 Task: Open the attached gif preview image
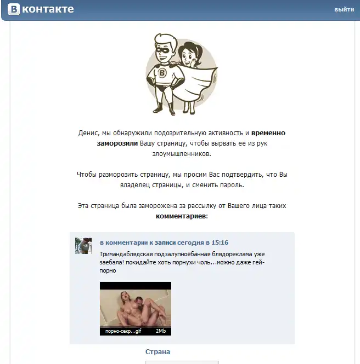click(x=136, y=309)
